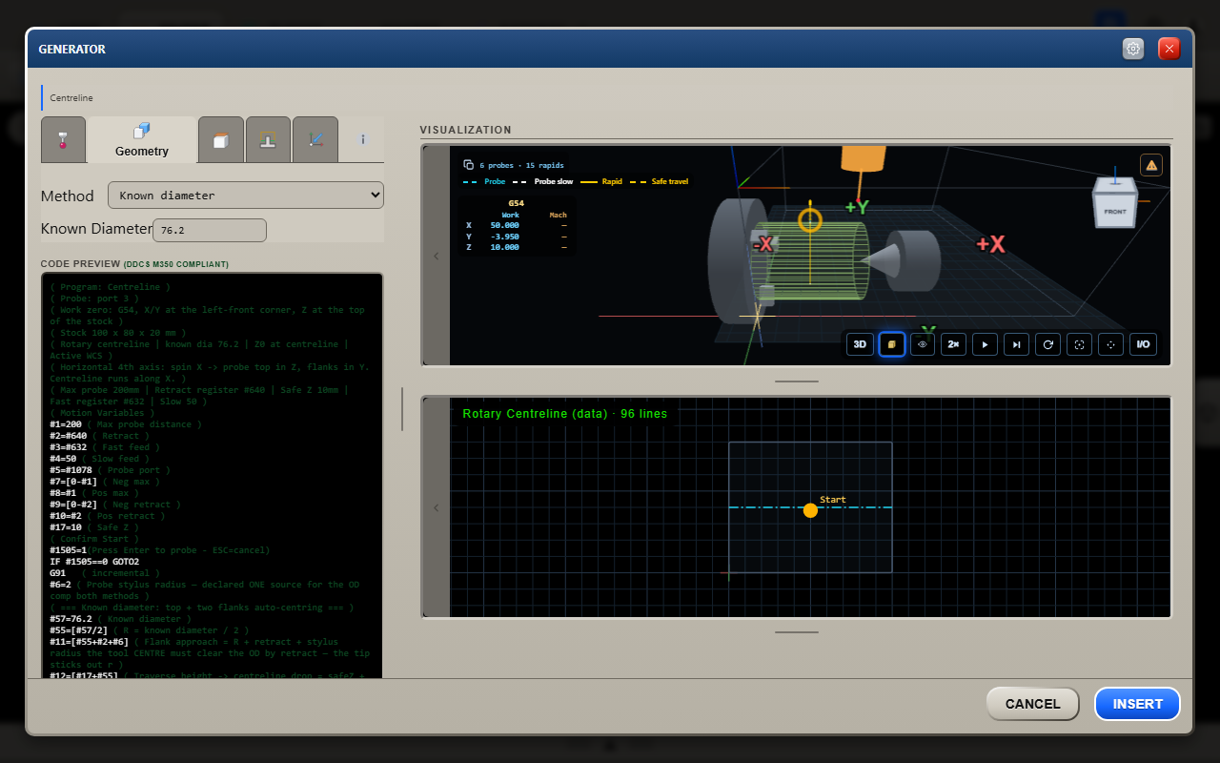
Task: Close the Generator dialog
Action: coord(1169,49)
